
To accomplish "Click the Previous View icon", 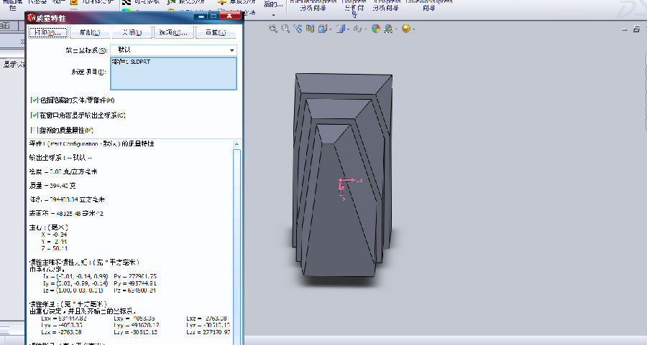I will point(298,29).
